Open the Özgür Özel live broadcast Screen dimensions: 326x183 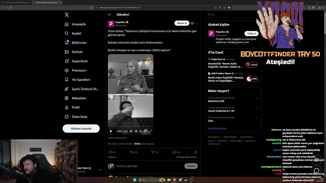point(233,63)
